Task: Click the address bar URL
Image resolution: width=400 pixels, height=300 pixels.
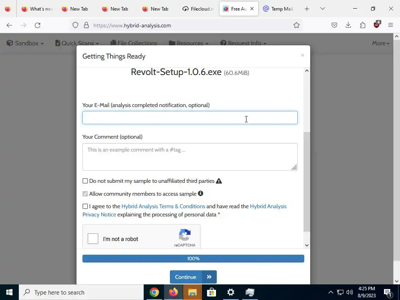Action: 132,25
